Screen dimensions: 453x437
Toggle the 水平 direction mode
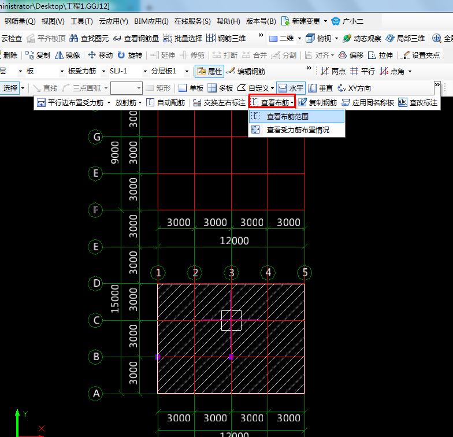pos(291,88)
